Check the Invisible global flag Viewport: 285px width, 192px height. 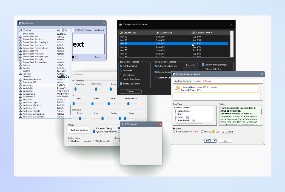[82, 141]
